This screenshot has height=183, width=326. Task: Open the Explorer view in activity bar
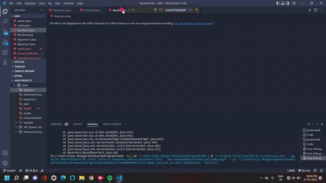click(5, 11)
